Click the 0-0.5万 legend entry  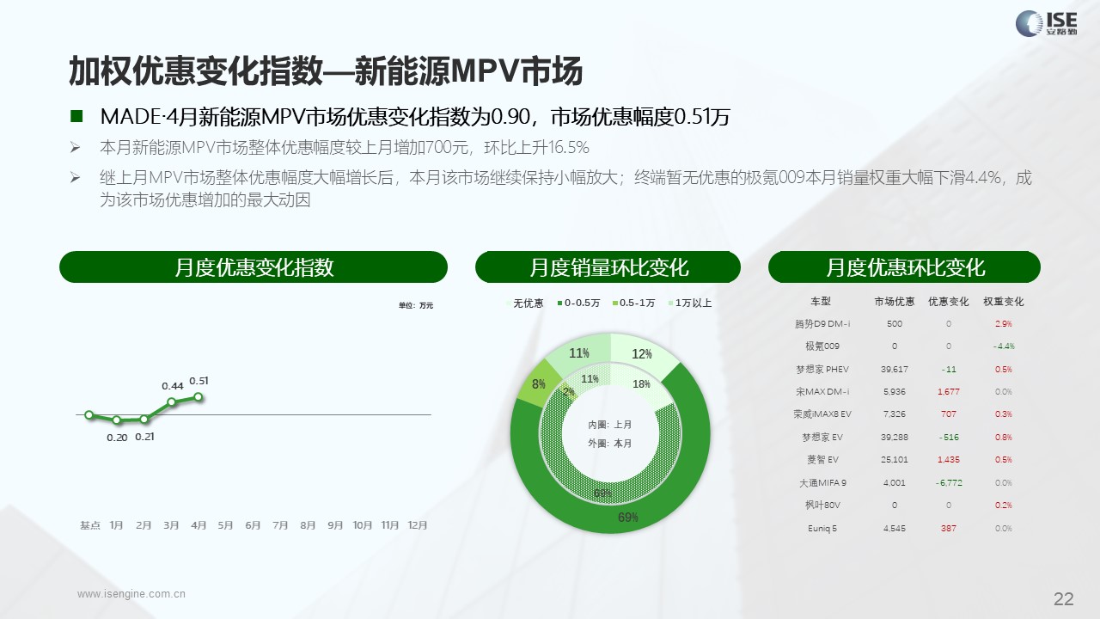[x=577, y=303]
